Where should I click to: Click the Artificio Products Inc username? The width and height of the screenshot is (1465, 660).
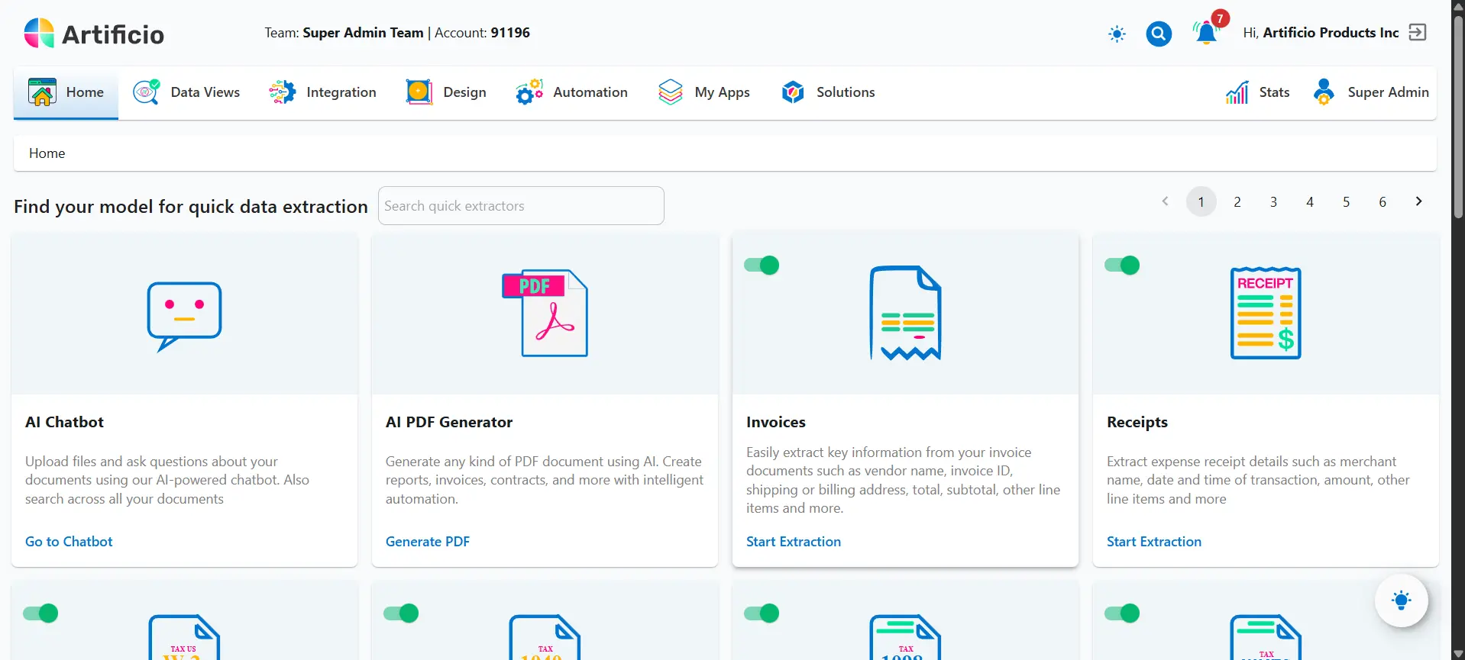coord(1331,33)
